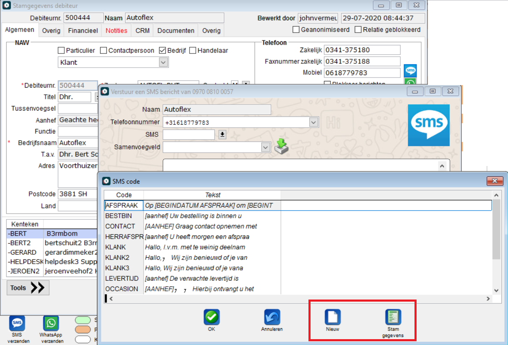This screenshot has height=345, width=508.
Task: Click the orange color legend swatch
Action: click(x=83, y=330)
